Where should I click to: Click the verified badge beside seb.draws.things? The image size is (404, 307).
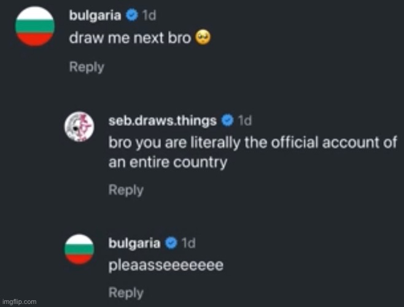[227, 121]
